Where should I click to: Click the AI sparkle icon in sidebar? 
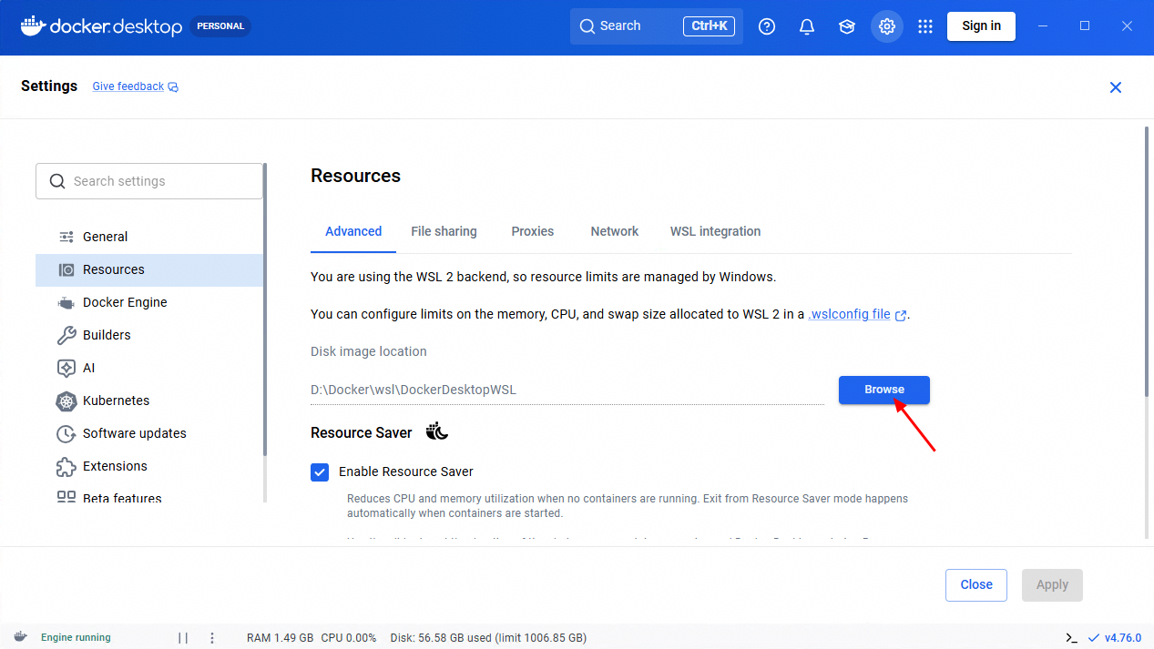[x=66, y=368]
